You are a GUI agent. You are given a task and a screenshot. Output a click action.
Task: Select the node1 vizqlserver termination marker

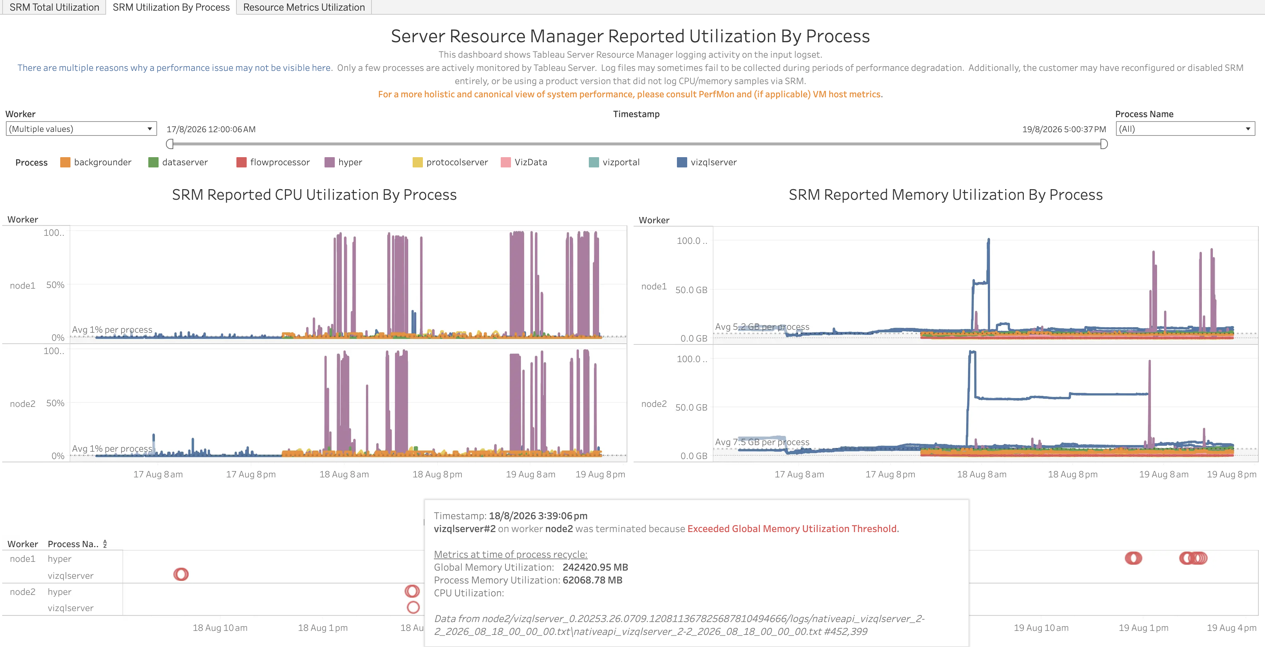click(x=181, y=574)
